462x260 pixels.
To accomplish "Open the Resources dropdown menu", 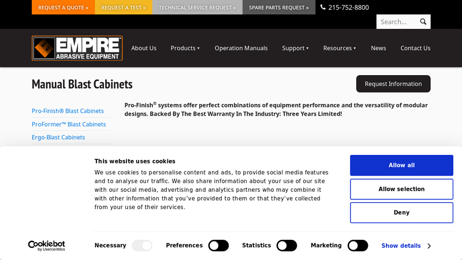I will (340, 48).
